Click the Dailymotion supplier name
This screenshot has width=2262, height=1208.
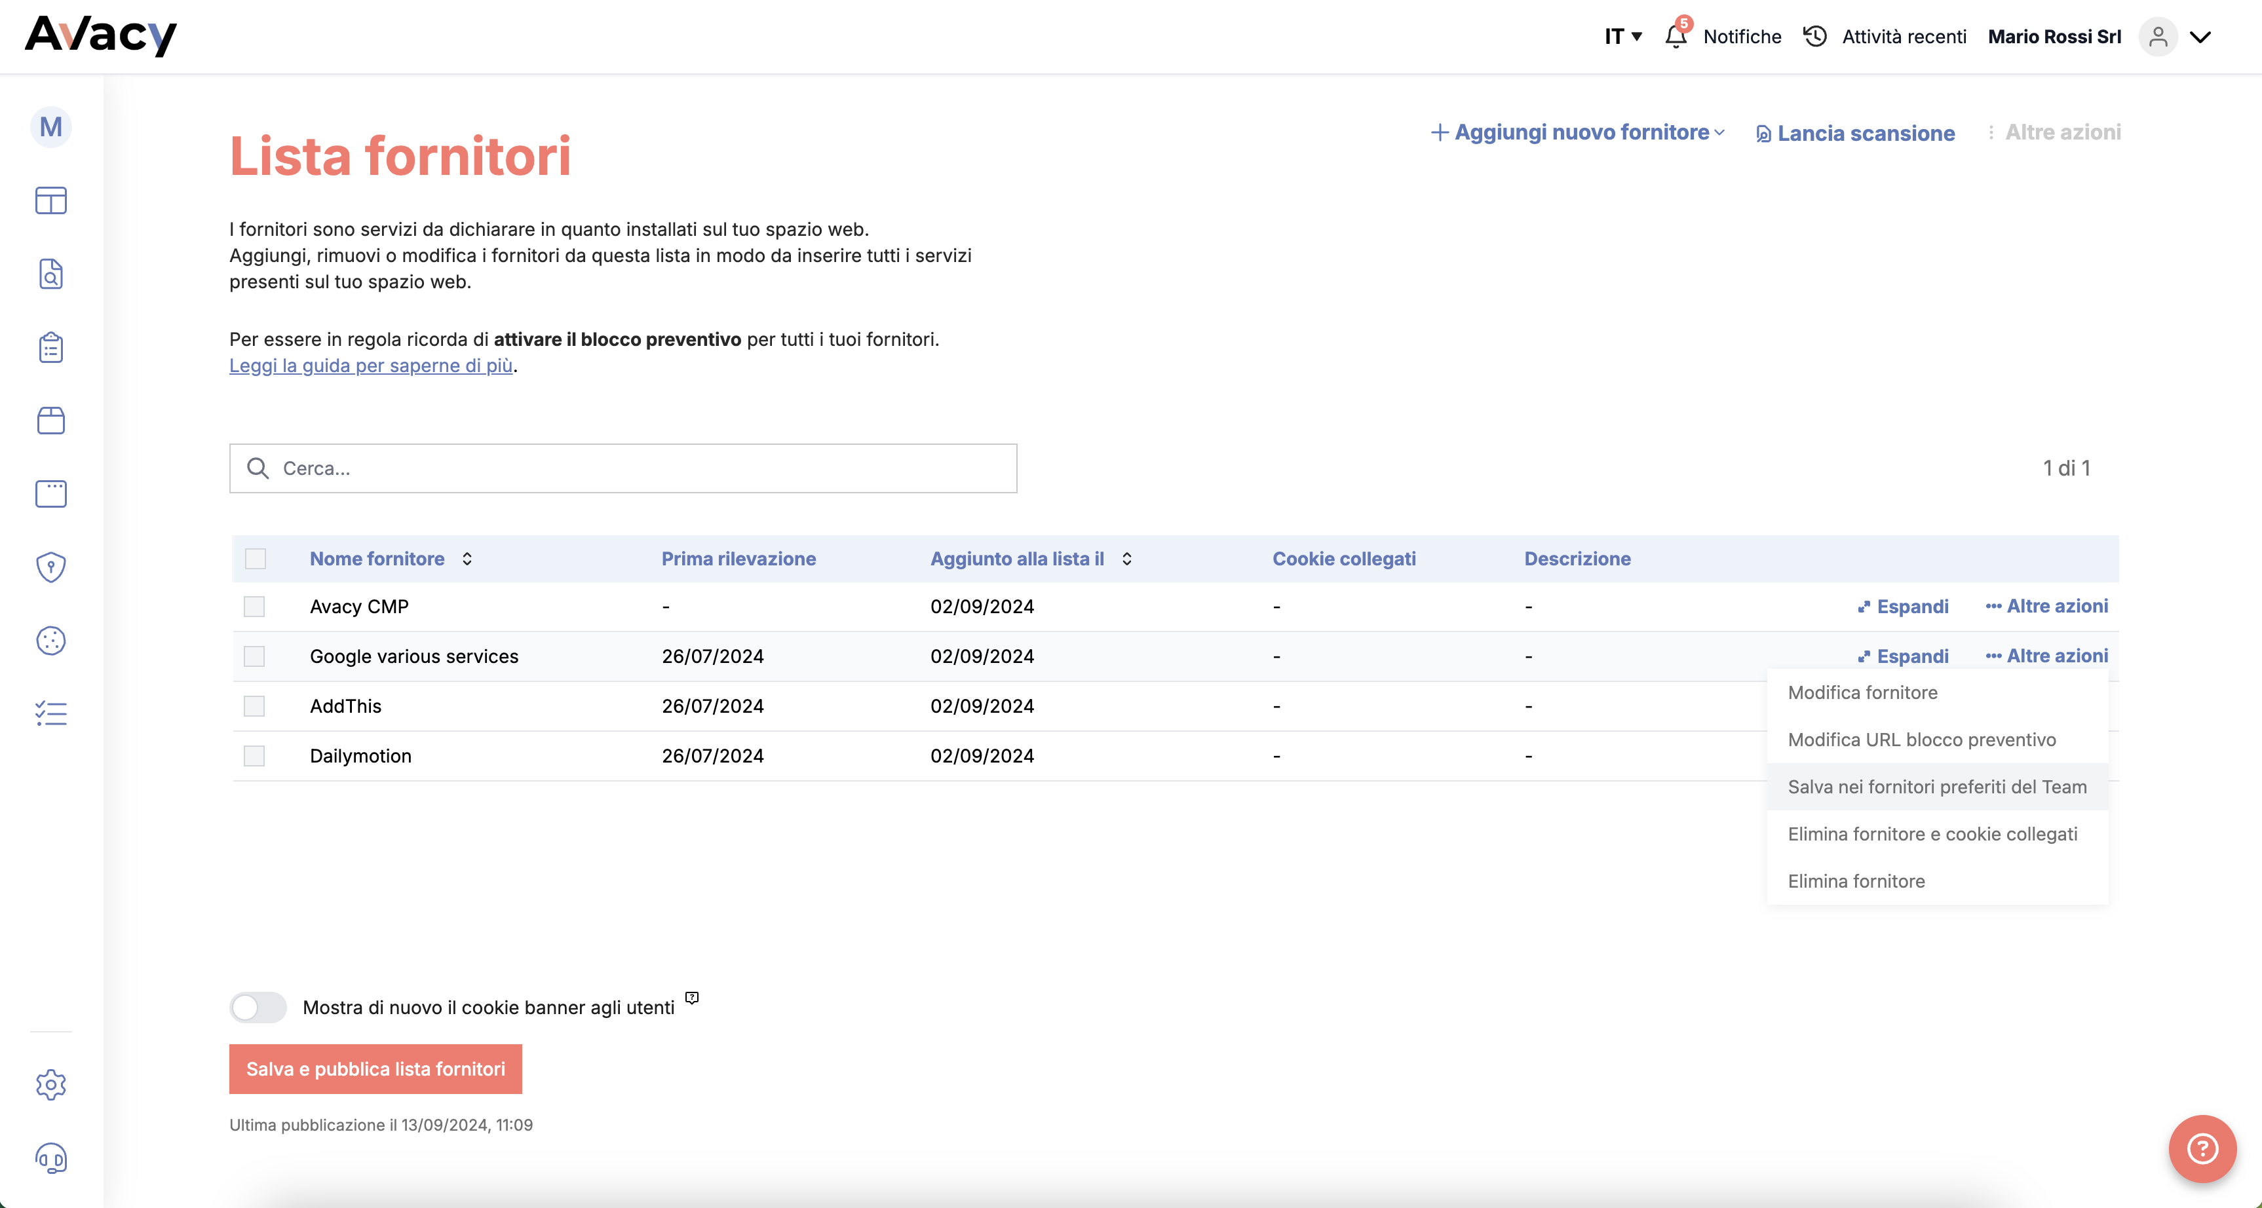coord(361,757)
